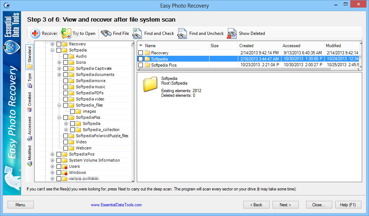This screenshot has width=369, height=216.
Task: Sort by the Name column header
Action: tap(173, 46)
